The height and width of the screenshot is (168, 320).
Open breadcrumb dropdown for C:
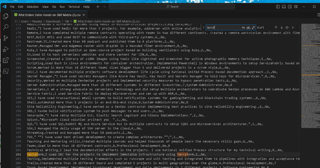(x=16, y=21)
